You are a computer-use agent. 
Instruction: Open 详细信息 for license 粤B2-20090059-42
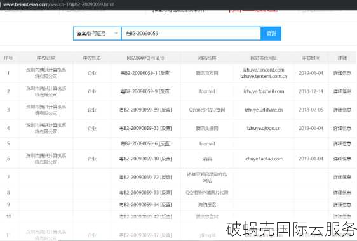[342, 216]
